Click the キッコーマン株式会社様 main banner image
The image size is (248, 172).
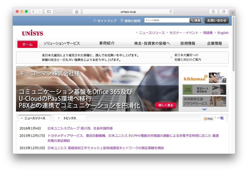pos(97,89)
